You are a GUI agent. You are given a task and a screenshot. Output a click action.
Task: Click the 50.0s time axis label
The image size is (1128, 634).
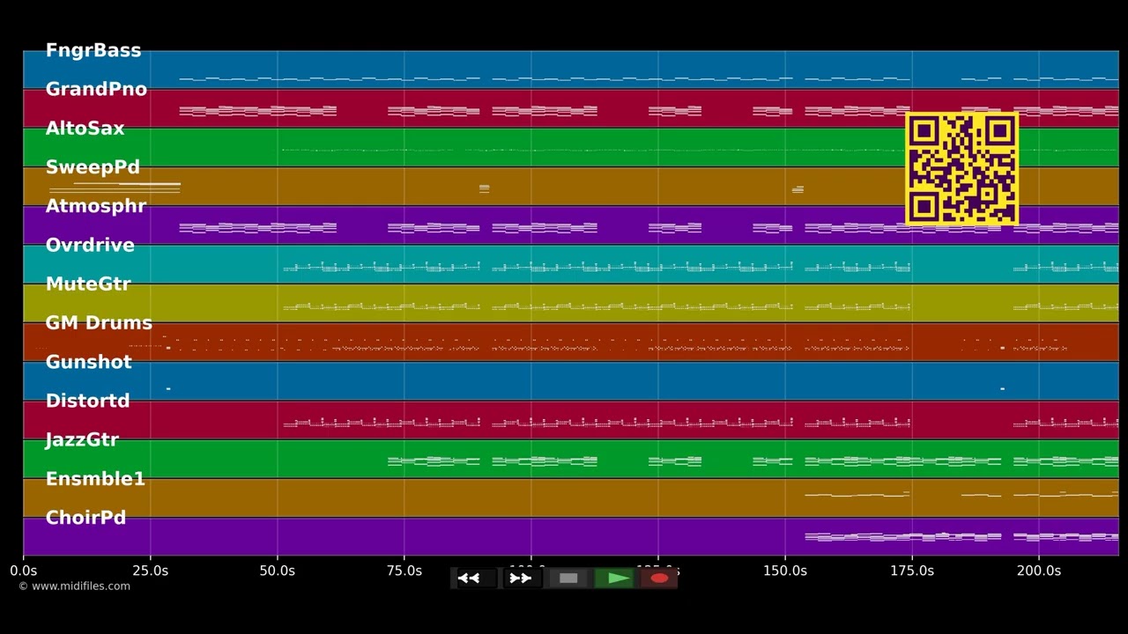coord(278,571)
